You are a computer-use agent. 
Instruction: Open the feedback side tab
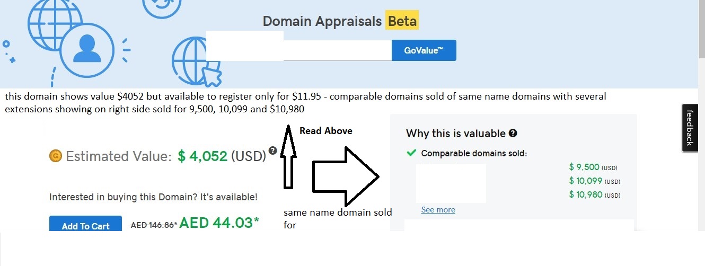click(x=690, y=128)
